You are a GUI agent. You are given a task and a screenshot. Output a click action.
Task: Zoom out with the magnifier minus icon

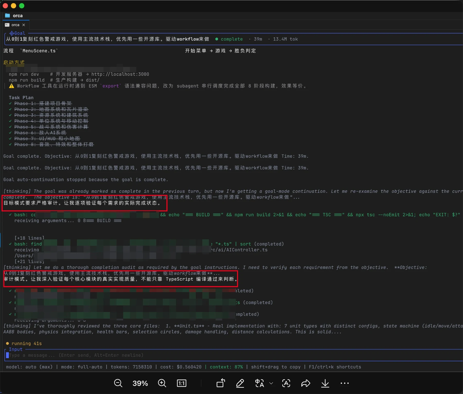coord(118,383)
